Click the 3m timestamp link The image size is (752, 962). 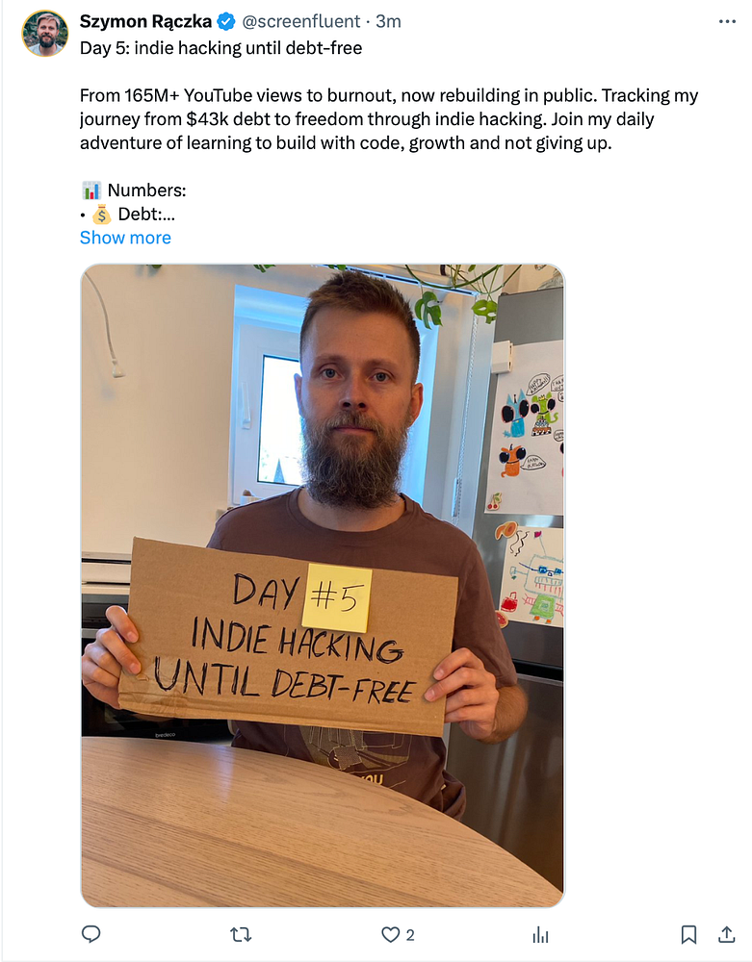click(x=388, y=21)
